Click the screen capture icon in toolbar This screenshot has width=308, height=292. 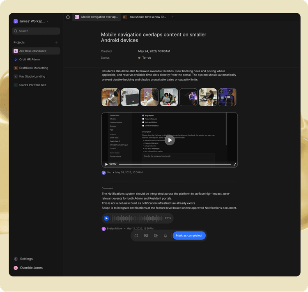[x=156, y=236]
